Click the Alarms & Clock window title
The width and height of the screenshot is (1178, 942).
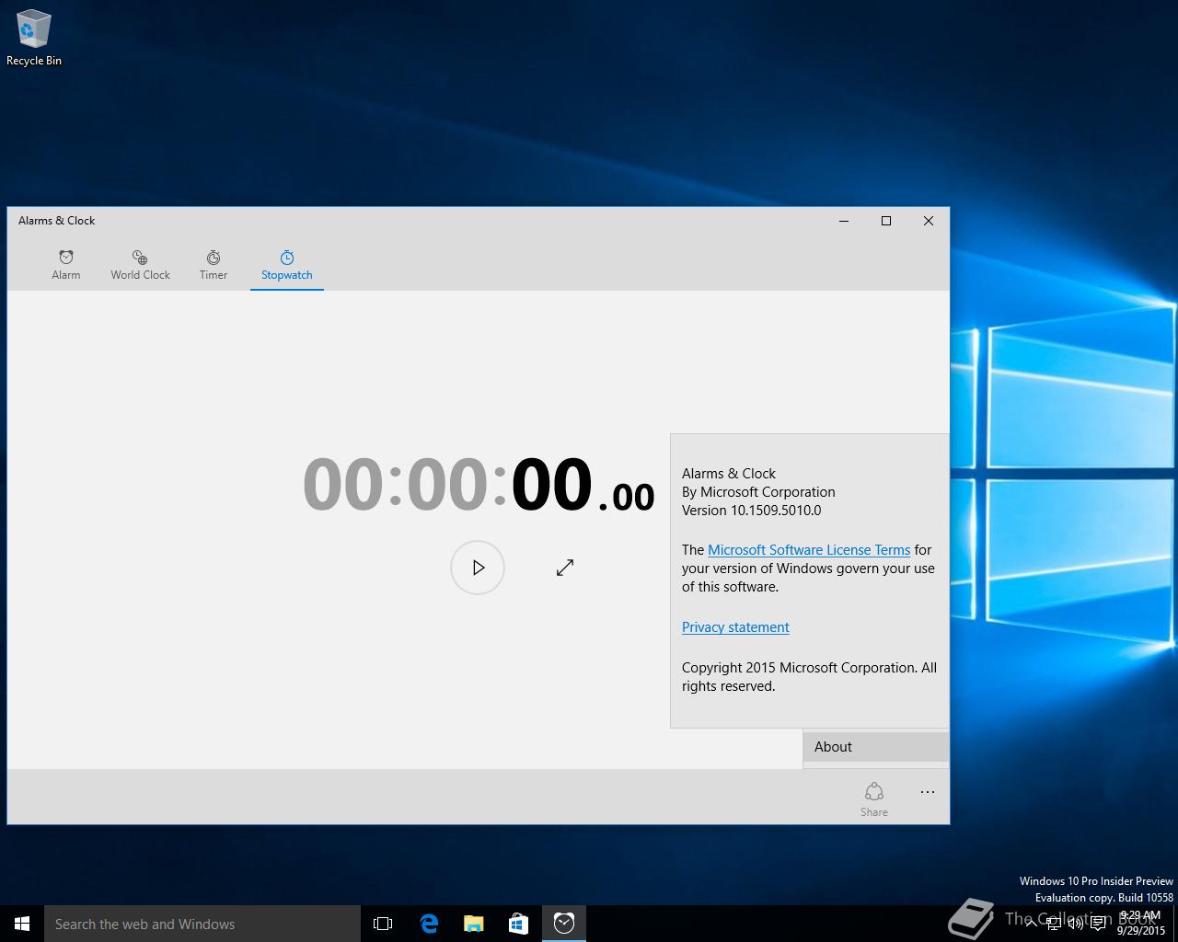pos(57,221)
